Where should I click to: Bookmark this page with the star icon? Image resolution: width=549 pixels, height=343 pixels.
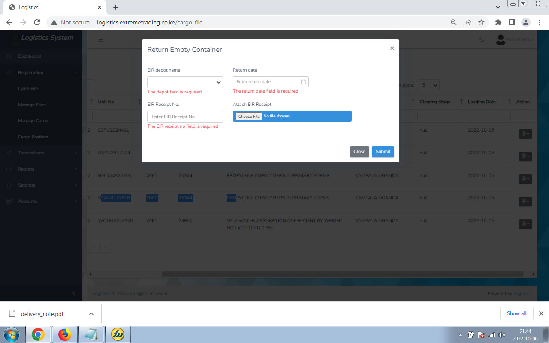pos(481,22)
